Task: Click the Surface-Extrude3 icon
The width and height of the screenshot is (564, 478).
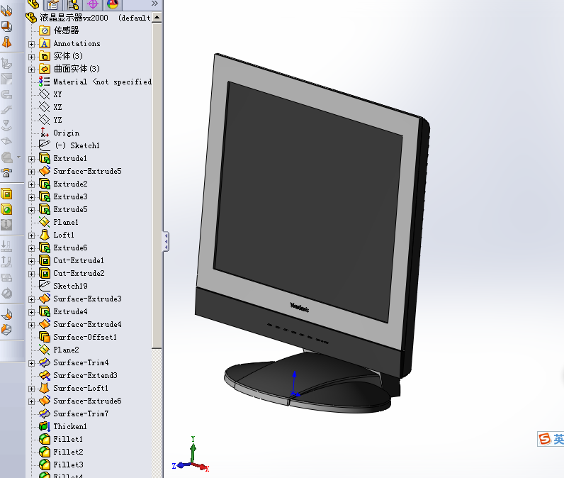Action: tap(44, 299)
